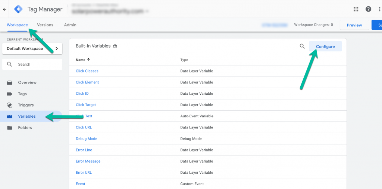Click the Type column header
The image size is (382, 189).
pos(184,60)
